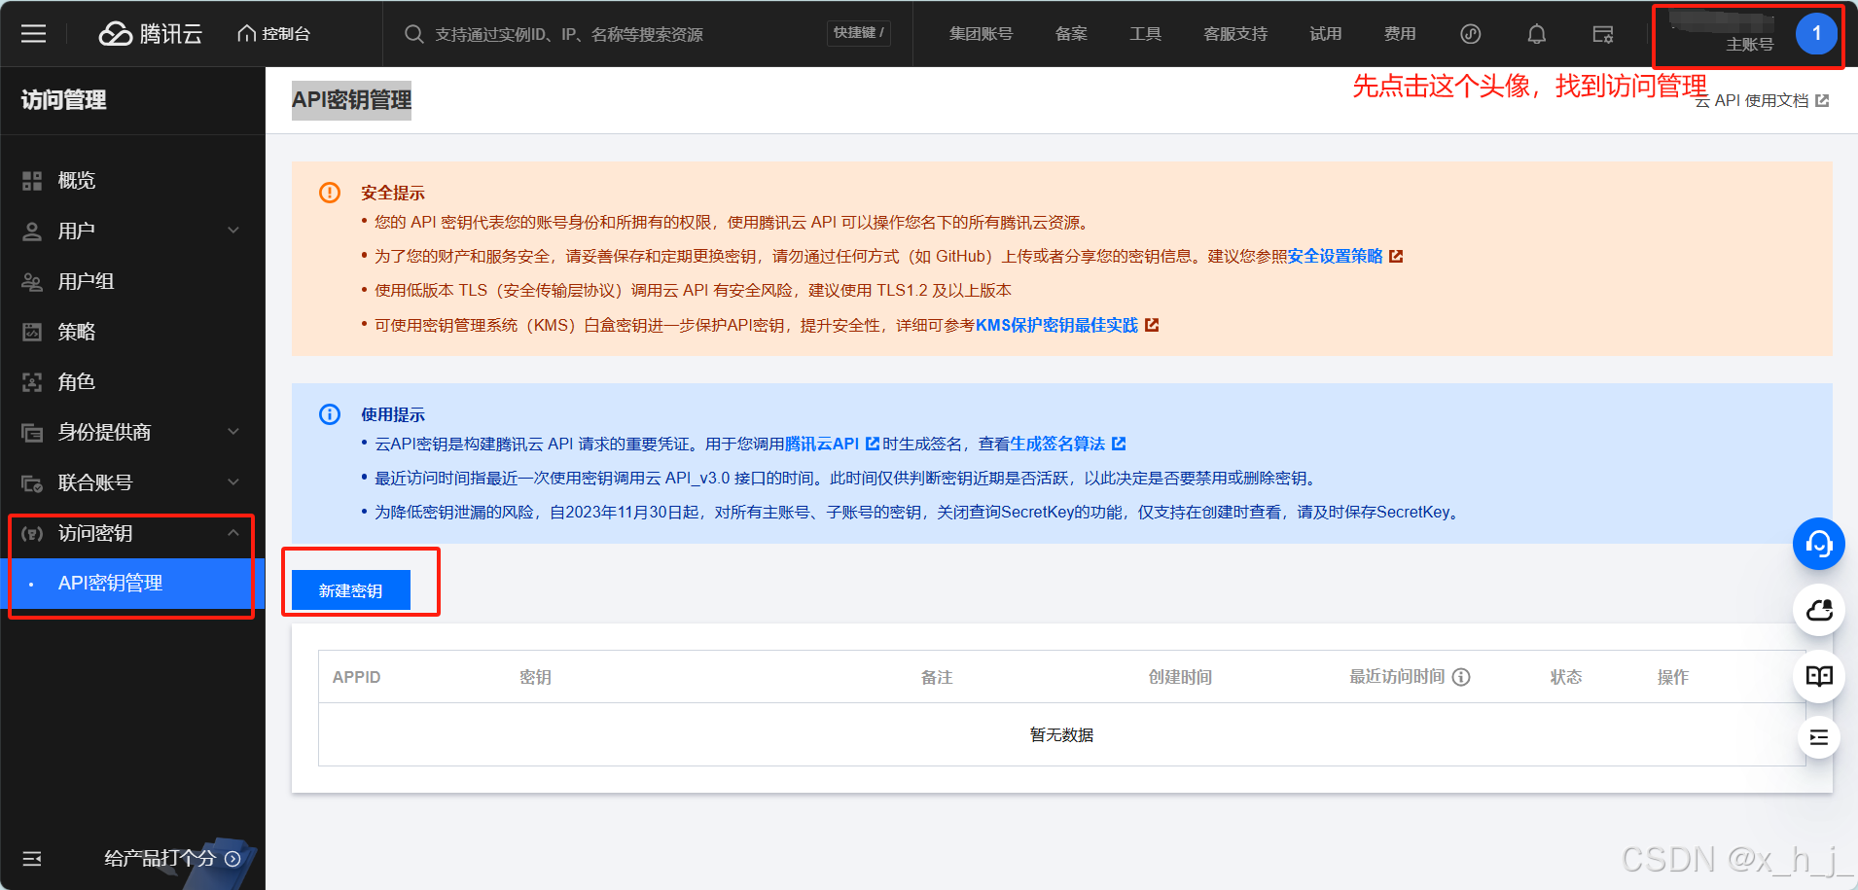The image size is (1858, 890).
Task: Click the floating list collapse icon
Action: point(1819,737)
